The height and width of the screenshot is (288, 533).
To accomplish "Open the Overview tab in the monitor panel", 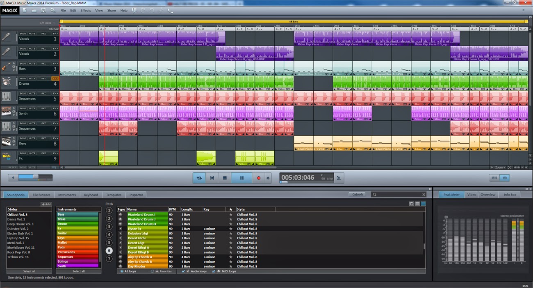I will pyautogui.click(x=488, y=195).
